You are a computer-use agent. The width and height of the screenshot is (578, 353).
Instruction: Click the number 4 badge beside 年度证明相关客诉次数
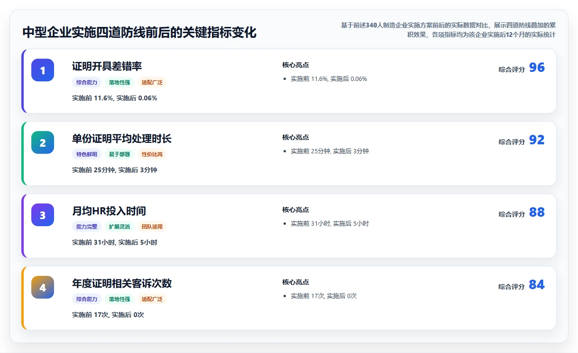(43, 287)
